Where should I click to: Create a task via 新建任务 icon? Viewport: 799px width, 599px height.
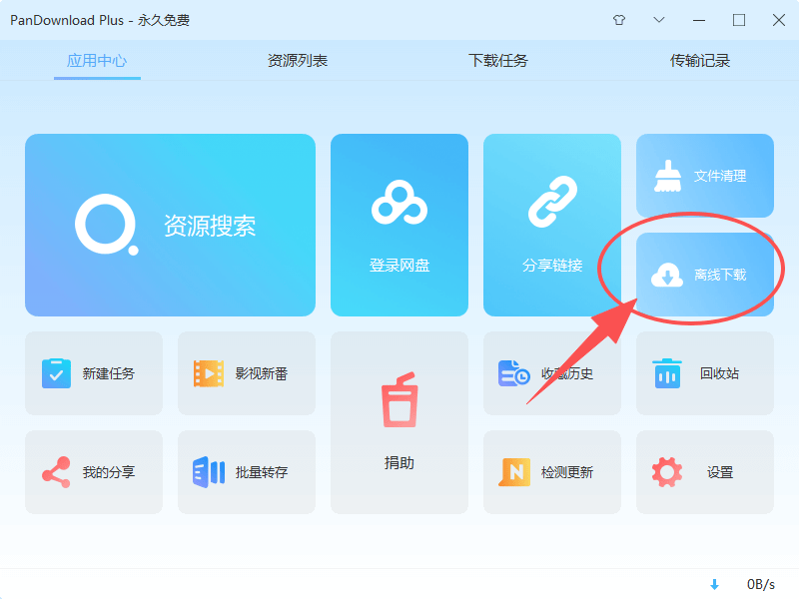point(94,373)
